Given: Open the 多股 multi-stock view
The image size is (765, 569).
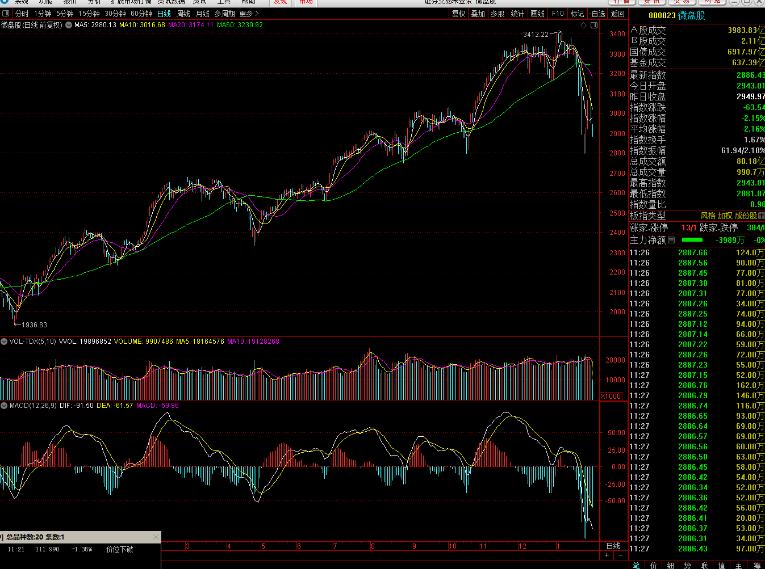Looking at the screenshot, I should 498,14.
